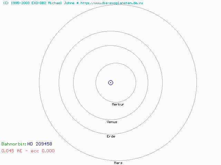The image size is (221, 165).
Task: Click the central star dot
Action: point(110,82)
